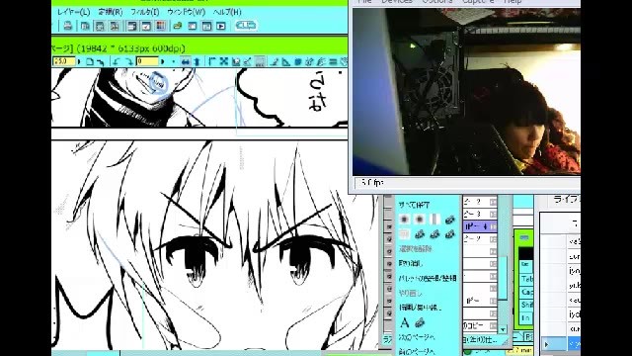
Task: Click the horizontal flip arrows icon
Action: 186,61
